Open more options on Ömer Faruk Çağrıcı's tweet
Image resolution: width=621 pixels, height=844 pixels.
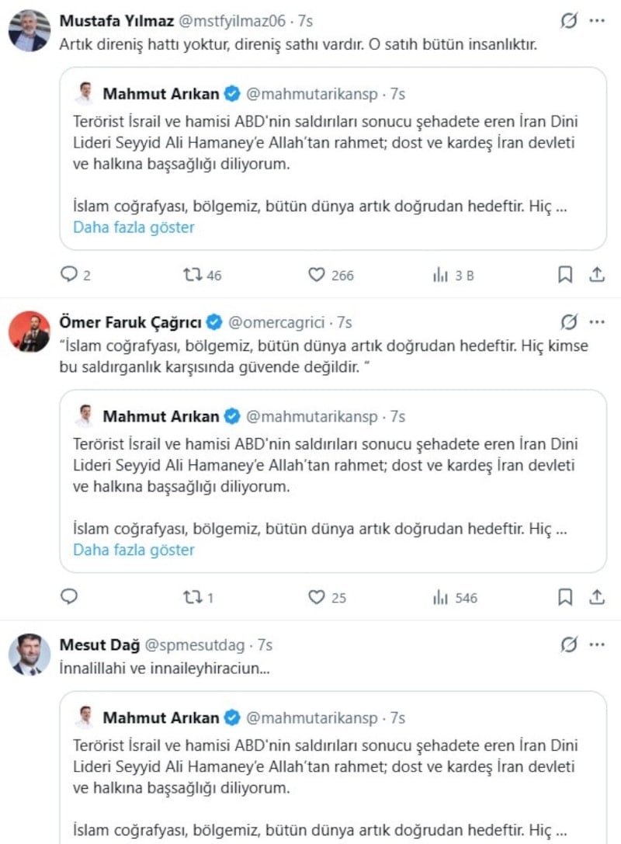coord(597,321)
